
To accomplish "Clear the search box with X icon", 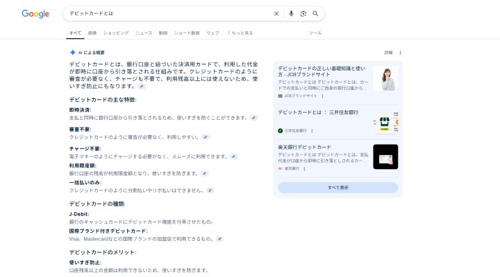I will click(276, 14).
